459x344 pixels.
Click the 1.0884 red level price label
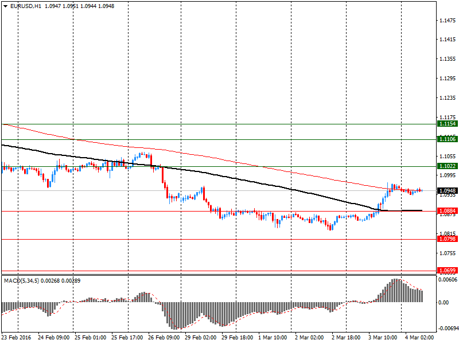(x=448, y=211)
